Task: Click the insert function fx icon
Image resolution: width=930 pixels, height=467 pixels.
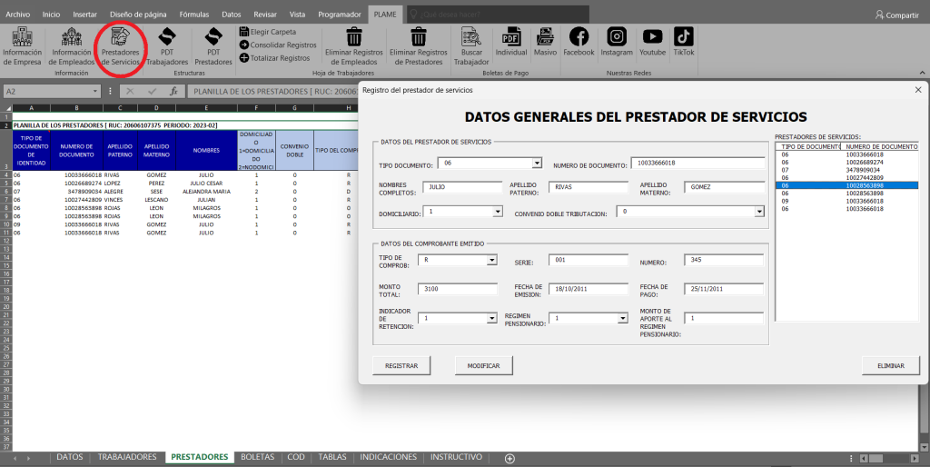Action: tap(173, 92)
